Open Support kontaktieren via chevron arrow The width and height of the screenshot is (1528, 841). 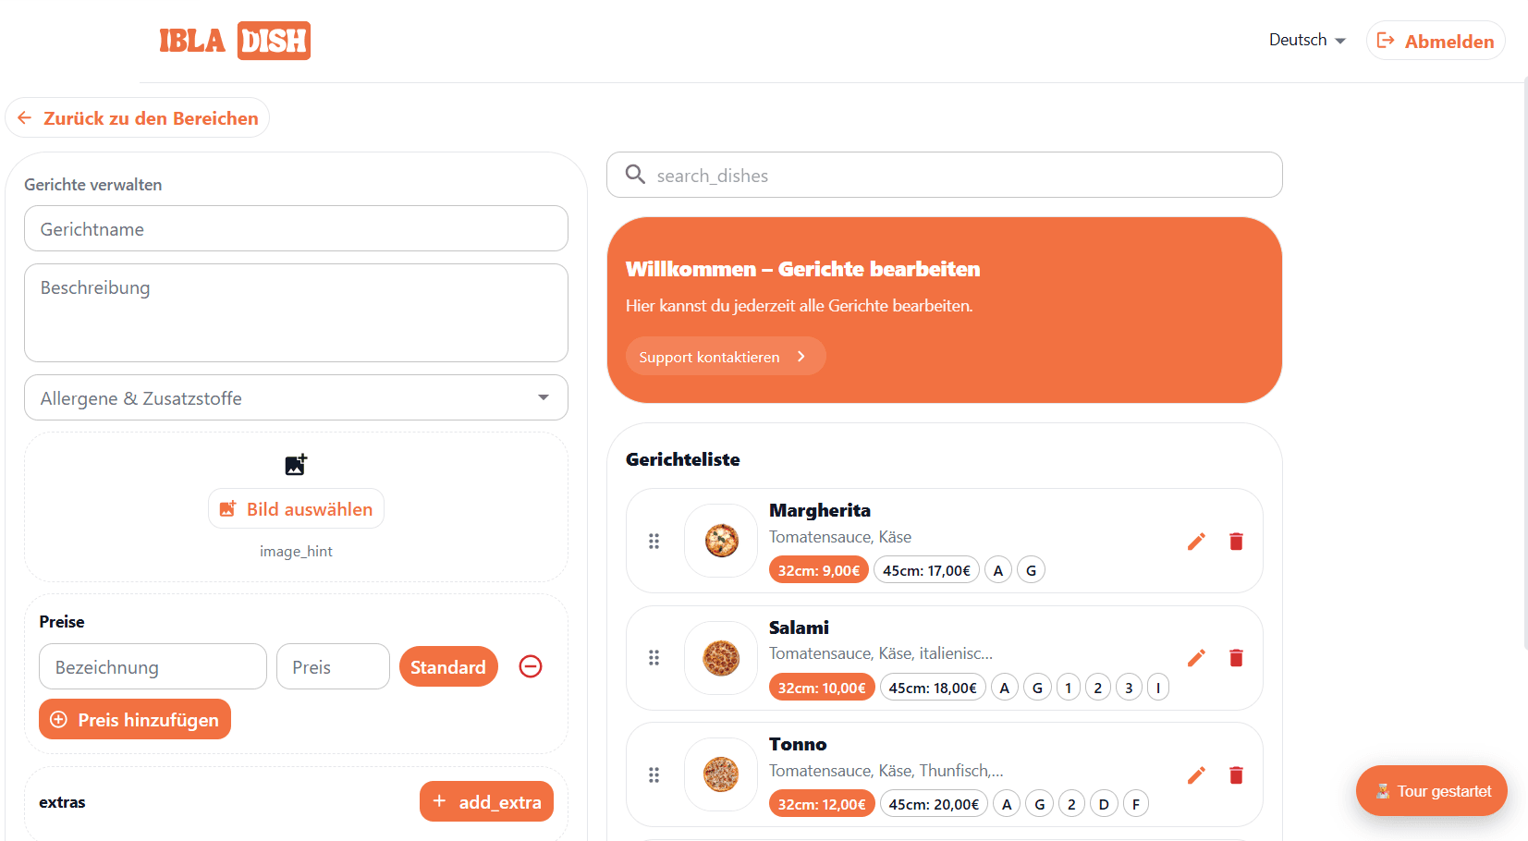tap(801, 356)
